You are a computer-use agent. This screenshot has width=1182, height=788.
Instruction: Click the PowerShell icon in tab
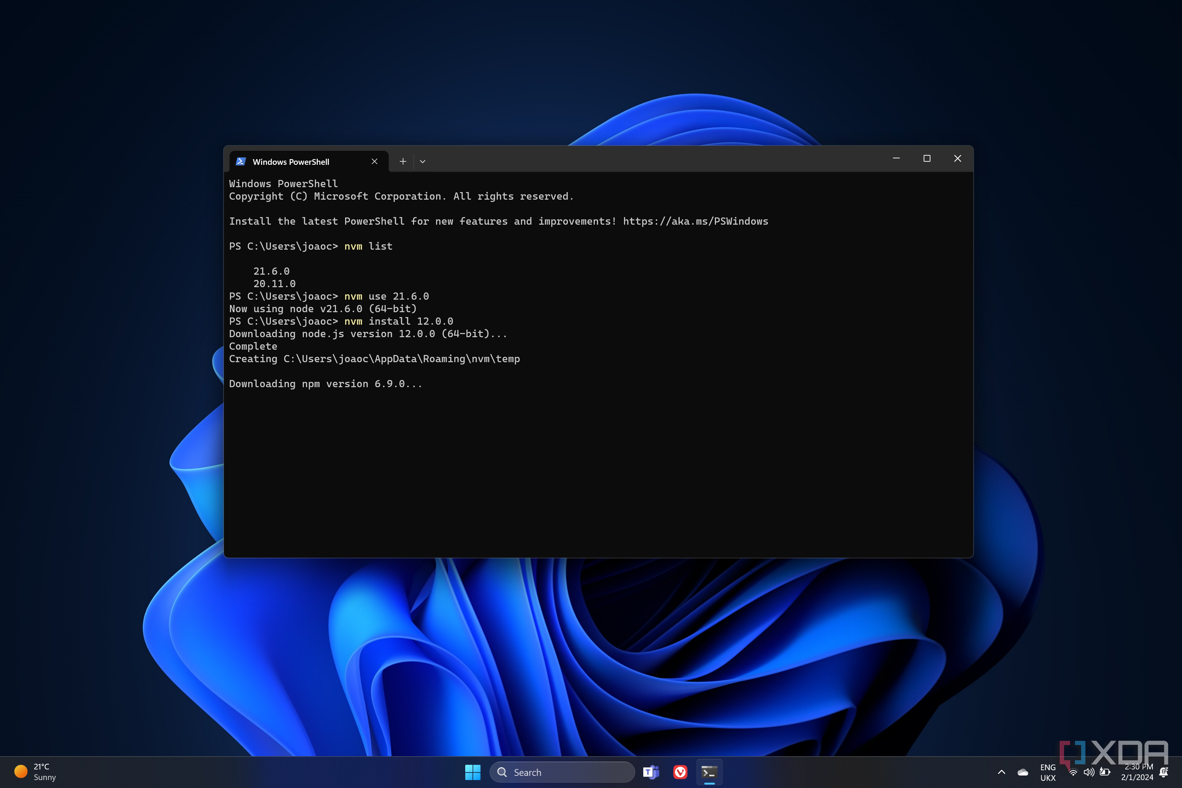(241, 161)
